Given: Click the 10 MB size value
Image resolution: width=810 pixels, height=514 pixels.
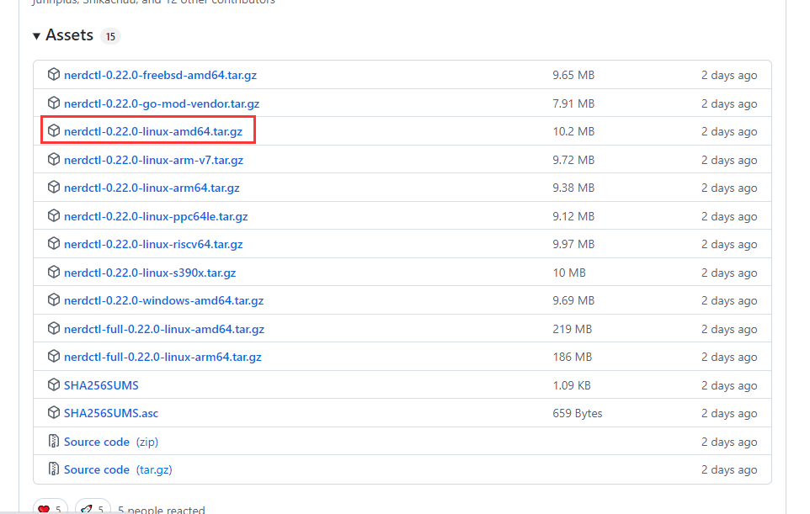Looking at the screenshot, I should tap(569, 273).
